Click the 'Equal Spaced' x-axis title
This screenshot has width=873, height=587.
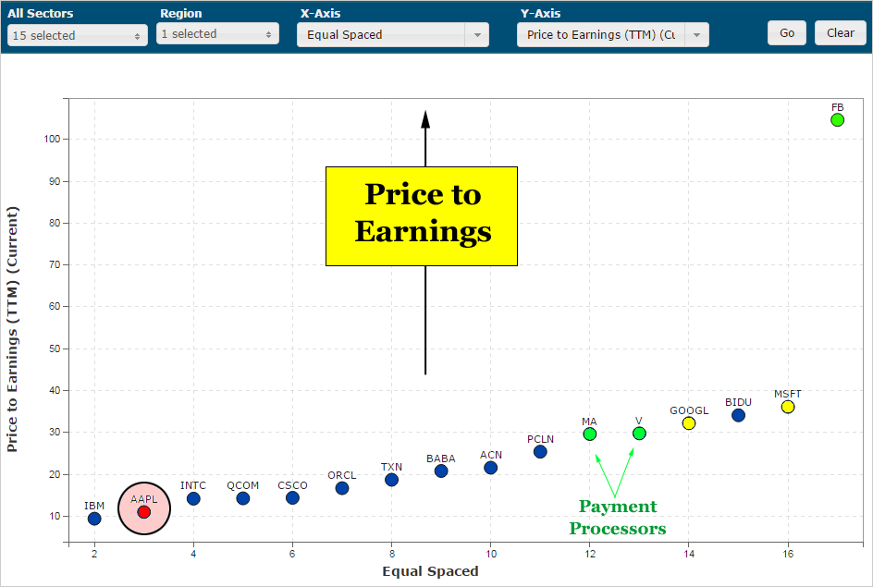pos(430,571)
